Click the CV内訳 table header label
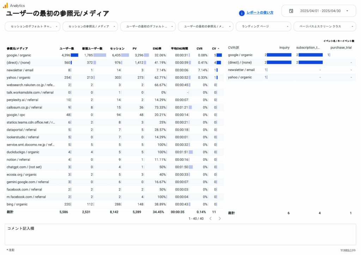The height and width of the screenshot is (255, 361). click(x=233, y=48)
